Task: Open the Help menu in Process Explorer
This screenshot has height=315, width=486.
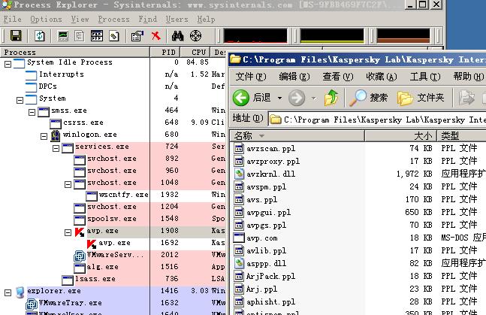Action: click(206, 20)
